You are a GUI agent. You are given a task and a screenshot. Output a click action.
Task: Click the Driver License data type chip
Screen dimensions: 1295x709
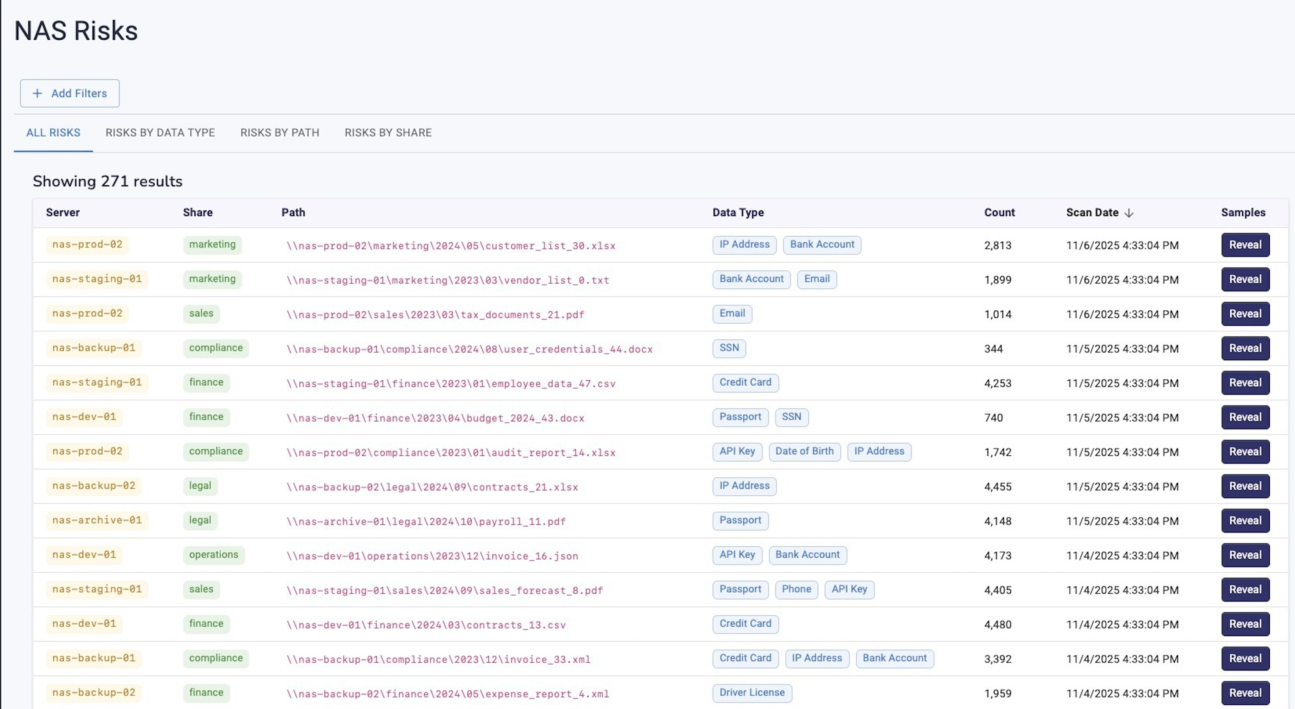(x=751, y=692)
